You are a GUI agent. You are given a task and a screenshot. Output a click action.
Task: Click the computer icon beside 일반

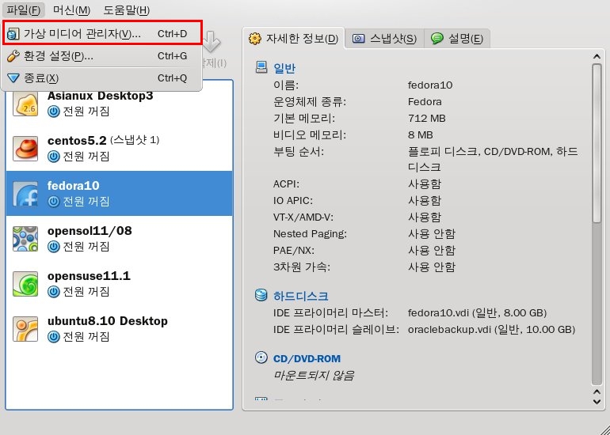[x=261, y=67]
